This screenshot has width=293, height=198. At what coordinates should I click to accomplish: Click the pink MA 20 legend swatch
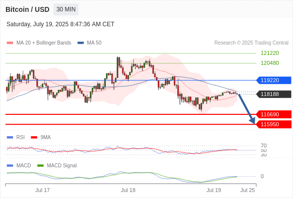[10, 43]
